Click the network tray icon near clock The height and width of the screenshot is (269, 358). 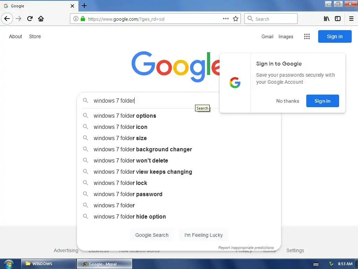click(331, 264)
